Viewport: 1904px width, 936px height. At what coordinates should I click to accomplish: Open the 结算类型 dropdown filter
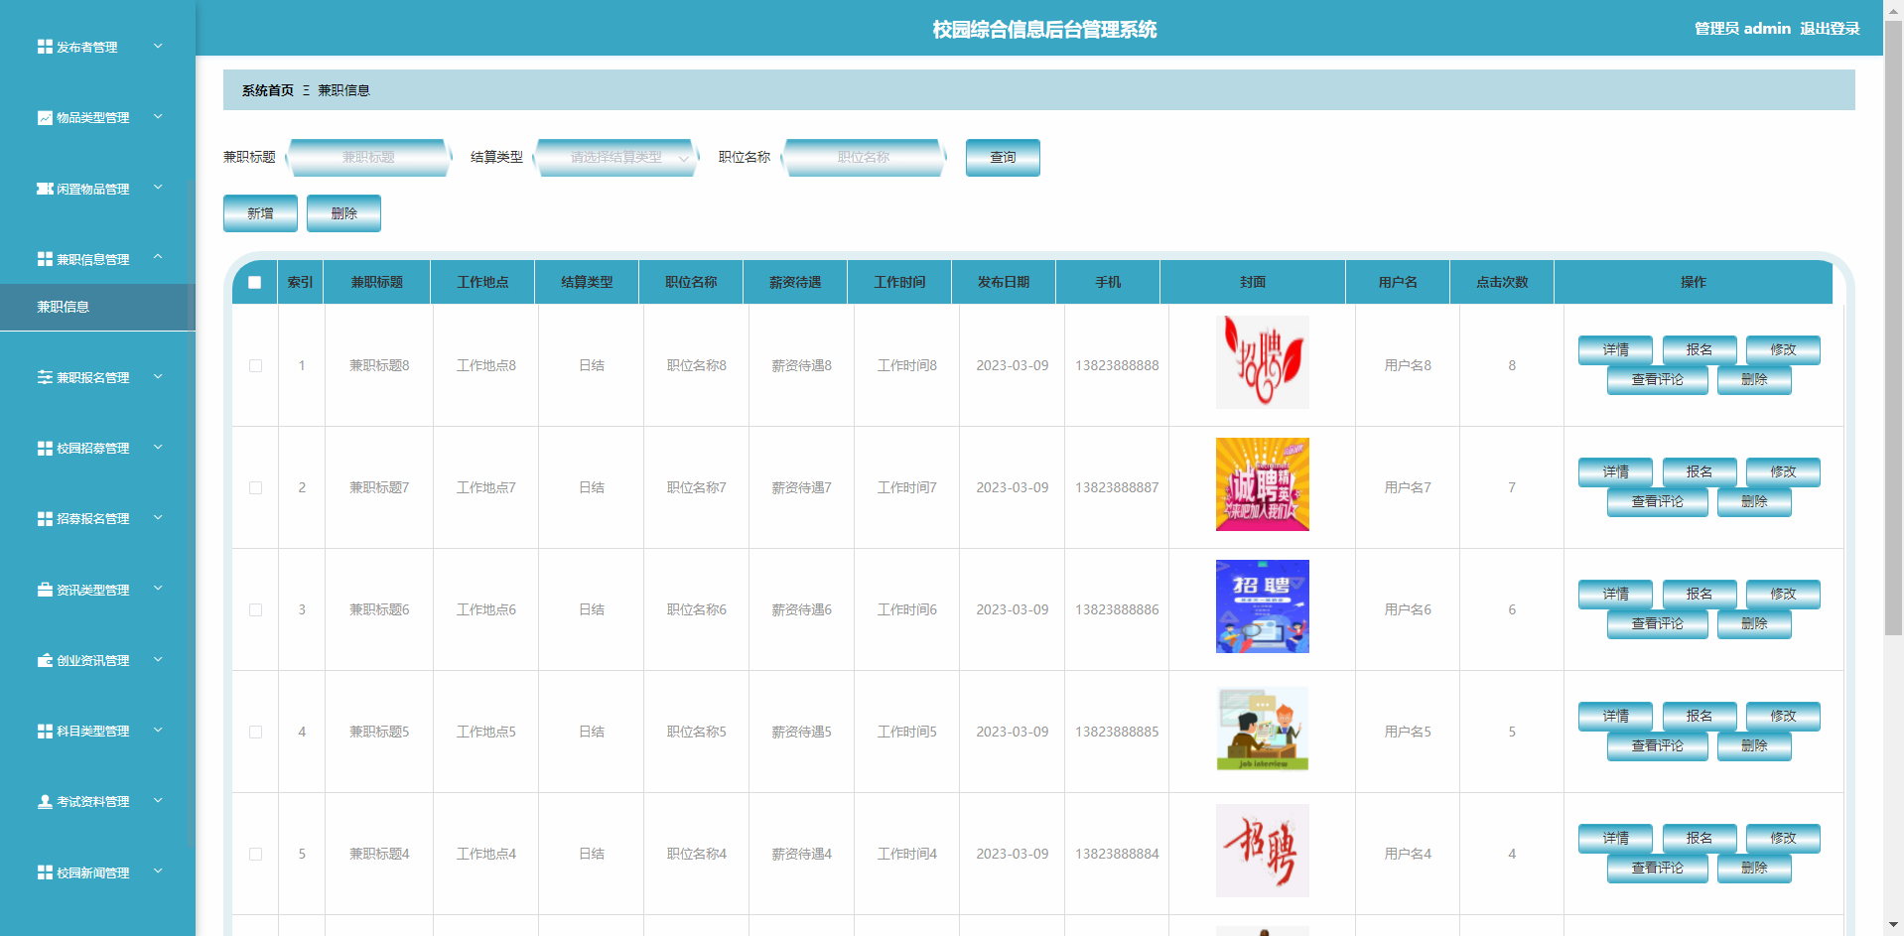pyautogui.click(x=616, y=158)
